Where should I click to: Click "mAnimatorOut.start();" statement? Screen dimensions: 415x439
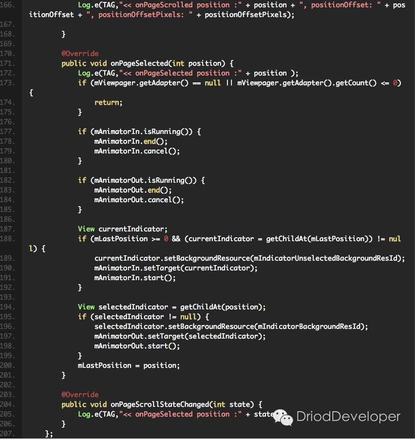(137, 346)
